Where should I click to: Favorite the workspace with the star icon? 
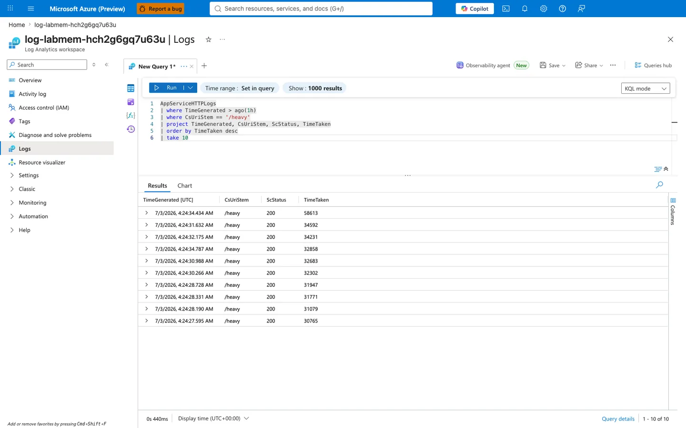[208, 39]
